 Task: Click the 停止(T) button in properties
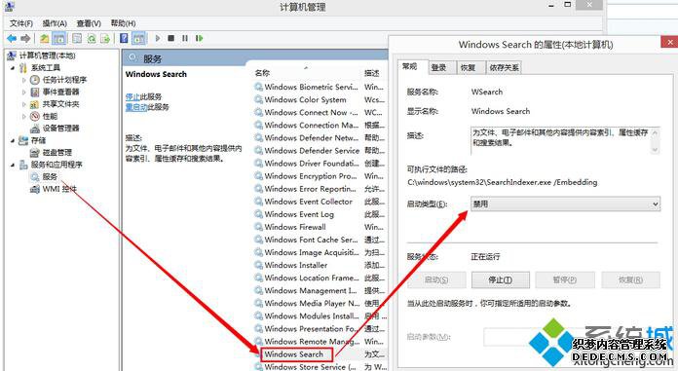pos(501,279)
